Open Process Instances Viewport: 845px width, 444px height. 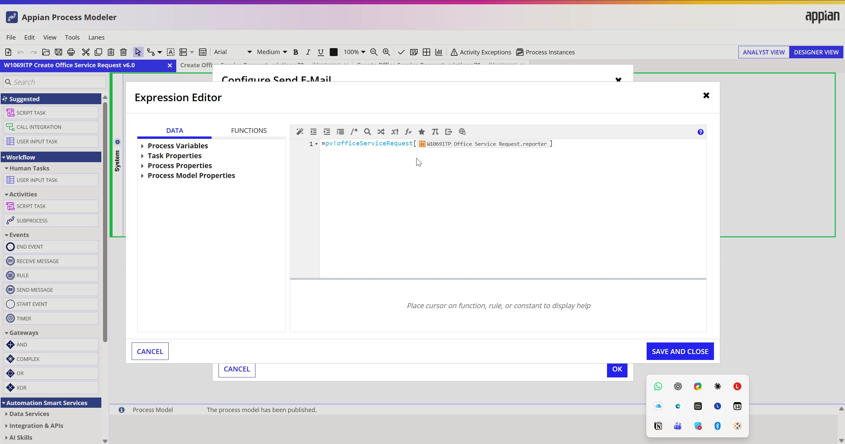point(545,52)
